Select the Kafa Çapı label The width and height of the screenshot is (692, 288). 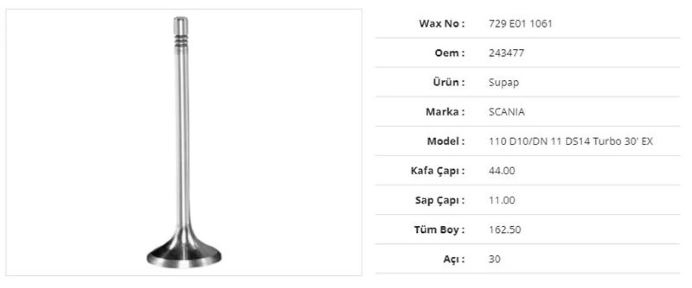[437, 171]
